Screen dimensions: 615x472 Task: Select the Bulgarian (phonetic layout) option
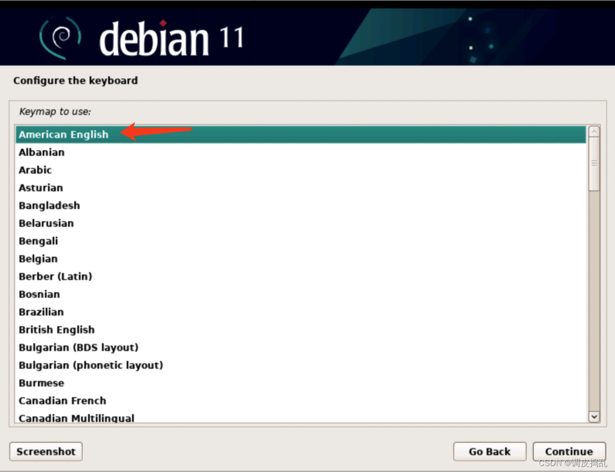91,365
